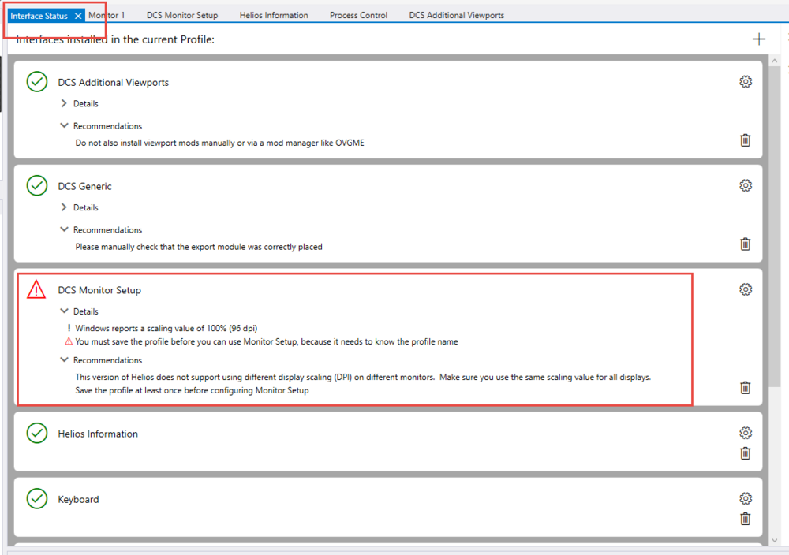789x555 pixels.
Task: Click the scrollbar up arrow
Action: point(775,61)
